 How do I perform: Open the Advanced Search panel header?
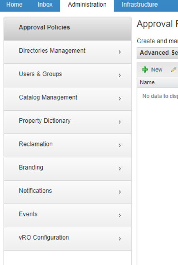point(157,53)
